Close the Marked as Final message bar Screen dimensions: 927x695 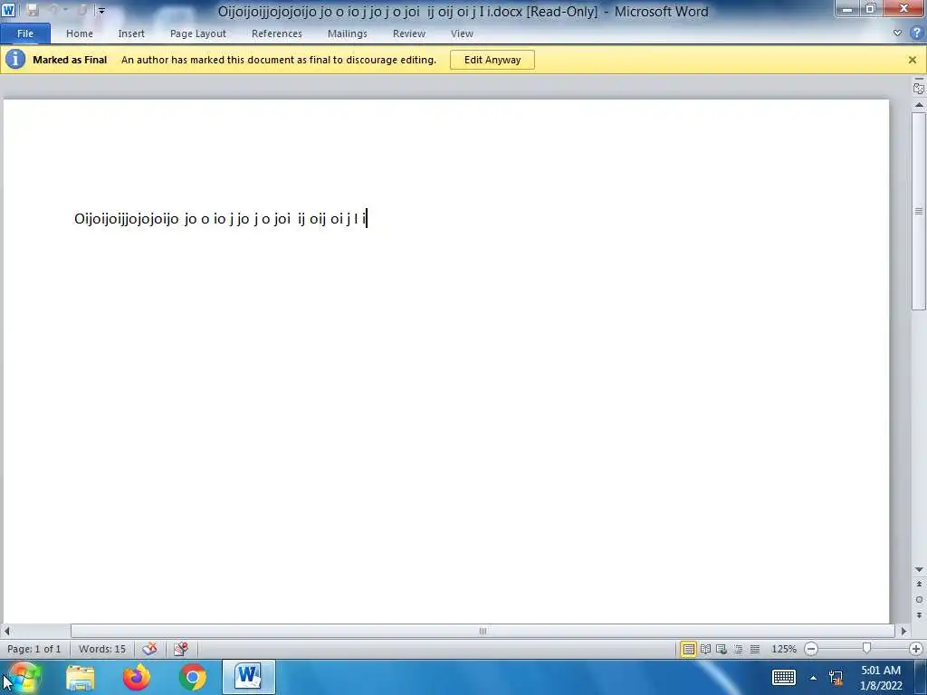point(913,60)
